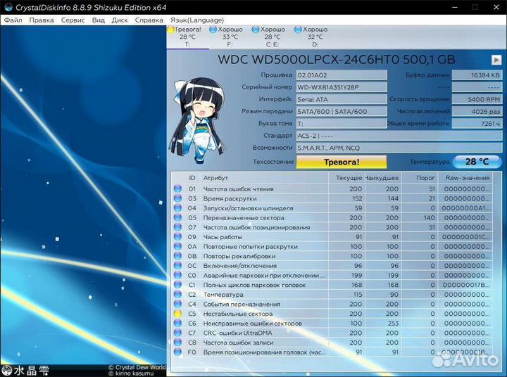The width and height of the screenshot is (507, 377).
Task: Open the Сервис menu
Action: click(73, 20)
